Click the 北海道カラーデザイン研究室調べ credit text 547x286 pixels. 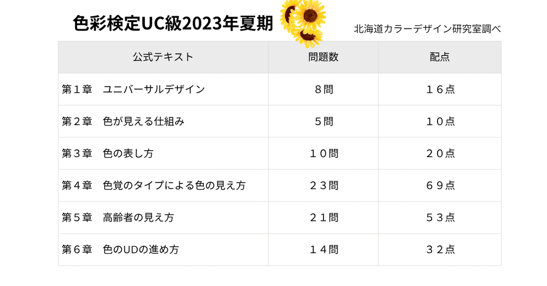(x=427, y=29)
